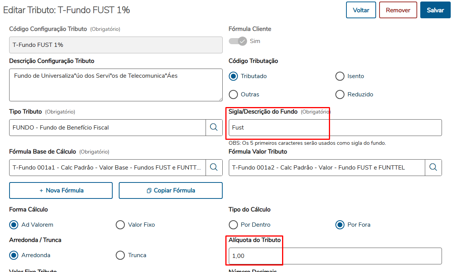453x272 pixels.
Task: Toggle the Fórmula Cliente switch
Action: [238, 41]
